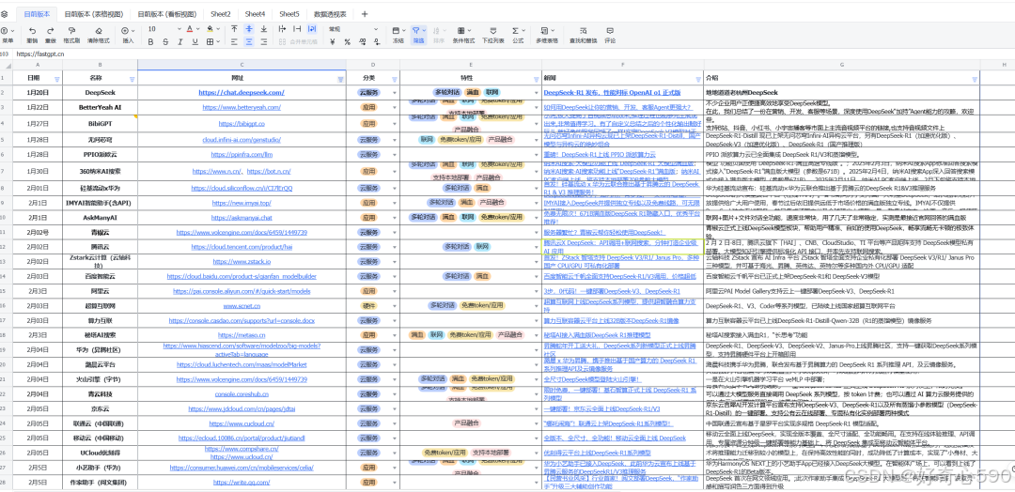Image resolution: width=1015 pixels, height=492 pixels.
Task: Open https://bibigpt.co link
Action: coord(242,123)
